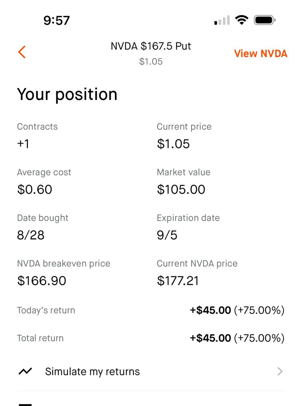This screenshot has height=406, width=302.
Task: Select the Expiration date 9/5 value
Action: 167,235
